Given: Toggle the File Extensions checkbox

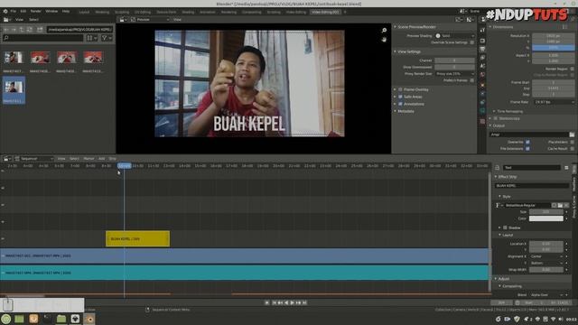Looking at the screenshot, I should coord(527,148).
